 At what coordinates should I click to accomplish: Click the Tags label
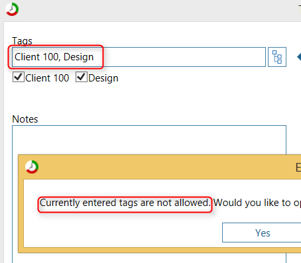(x=22, y=41)
